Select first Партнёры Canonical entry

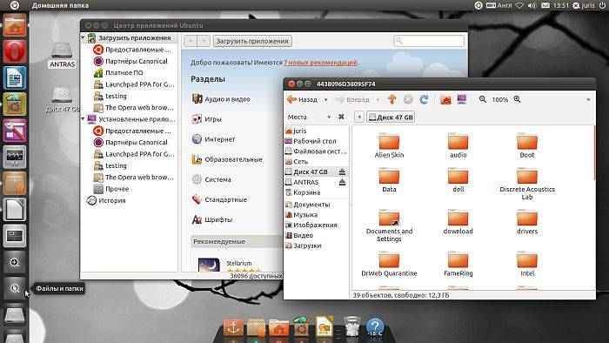(x=130, y=61)
